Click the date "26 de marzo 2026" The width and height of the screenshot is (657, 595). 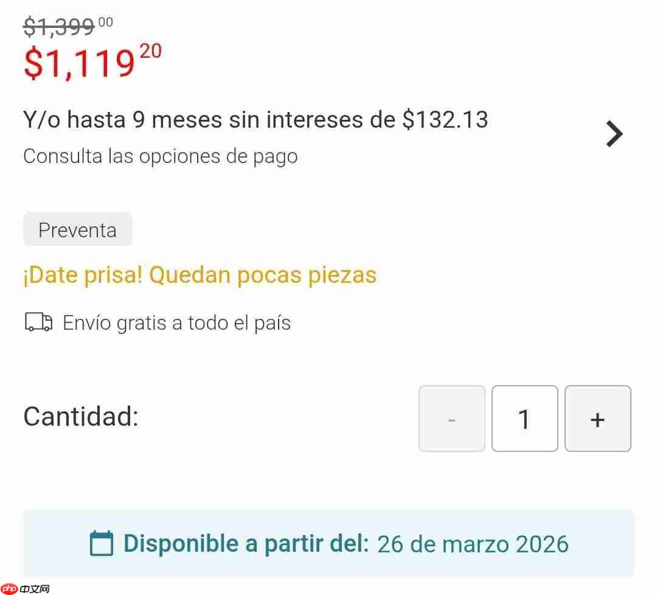[x=473, y=544]
